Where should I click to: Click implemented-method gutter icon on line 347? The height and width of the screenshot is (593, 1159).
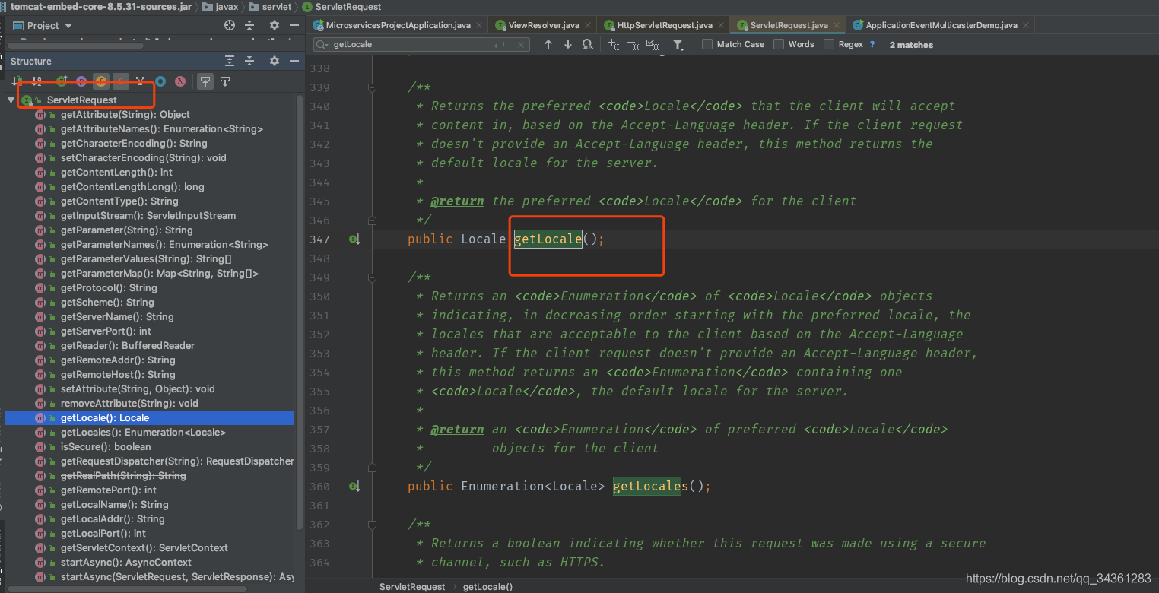point(354,239)
